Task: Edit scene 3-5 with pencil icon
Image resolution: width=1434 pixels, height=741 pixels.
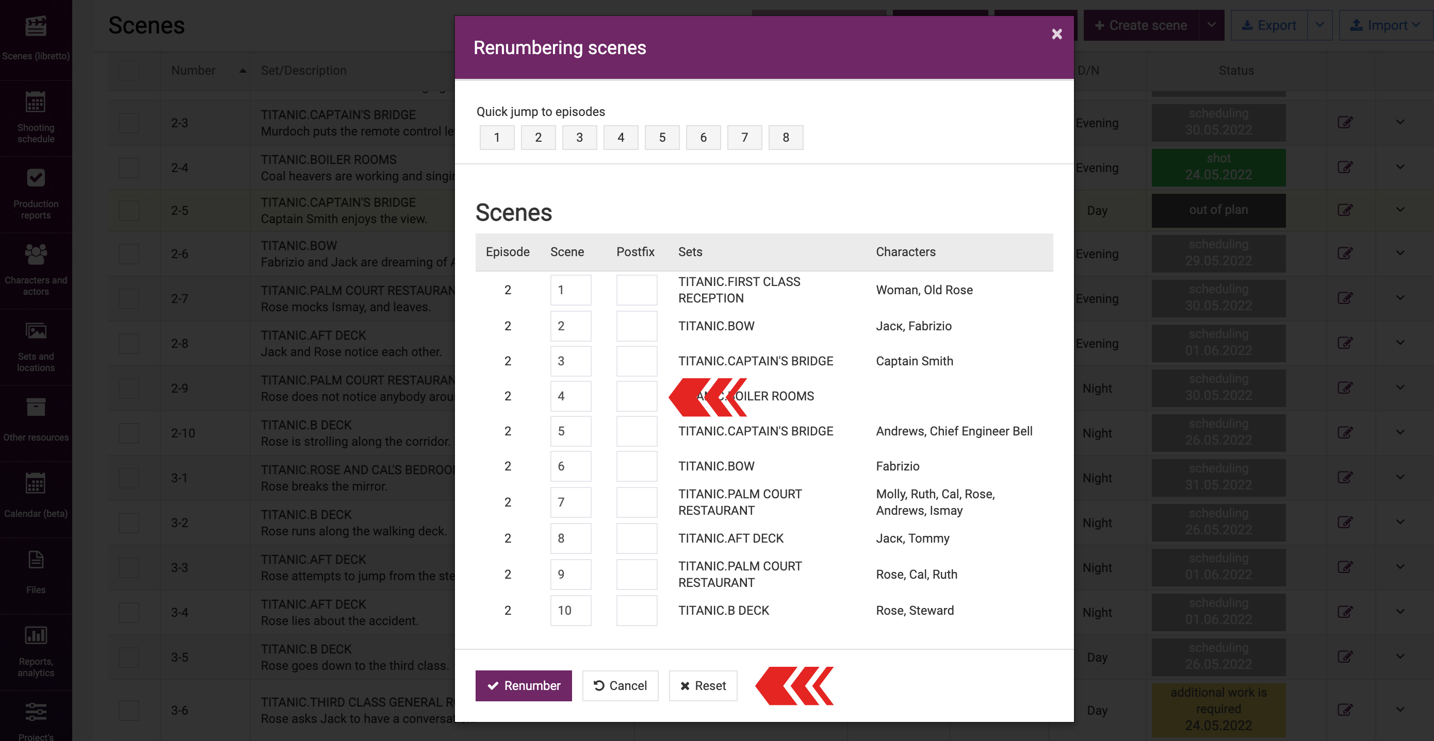Action: [x=1345, y=657]
